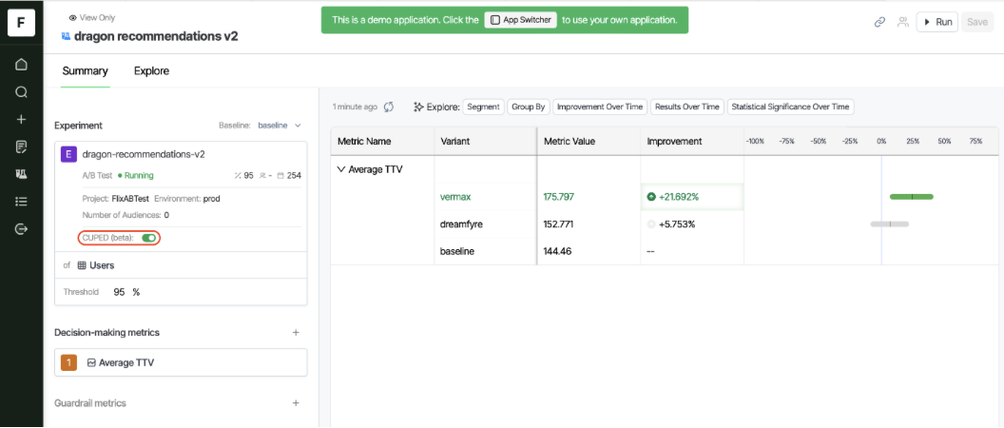The height and width of the screenshot is (428, 1004).
Task: Click the green vermax confidence interval bar
Action: pyautogui.click(x=911, y=197)
